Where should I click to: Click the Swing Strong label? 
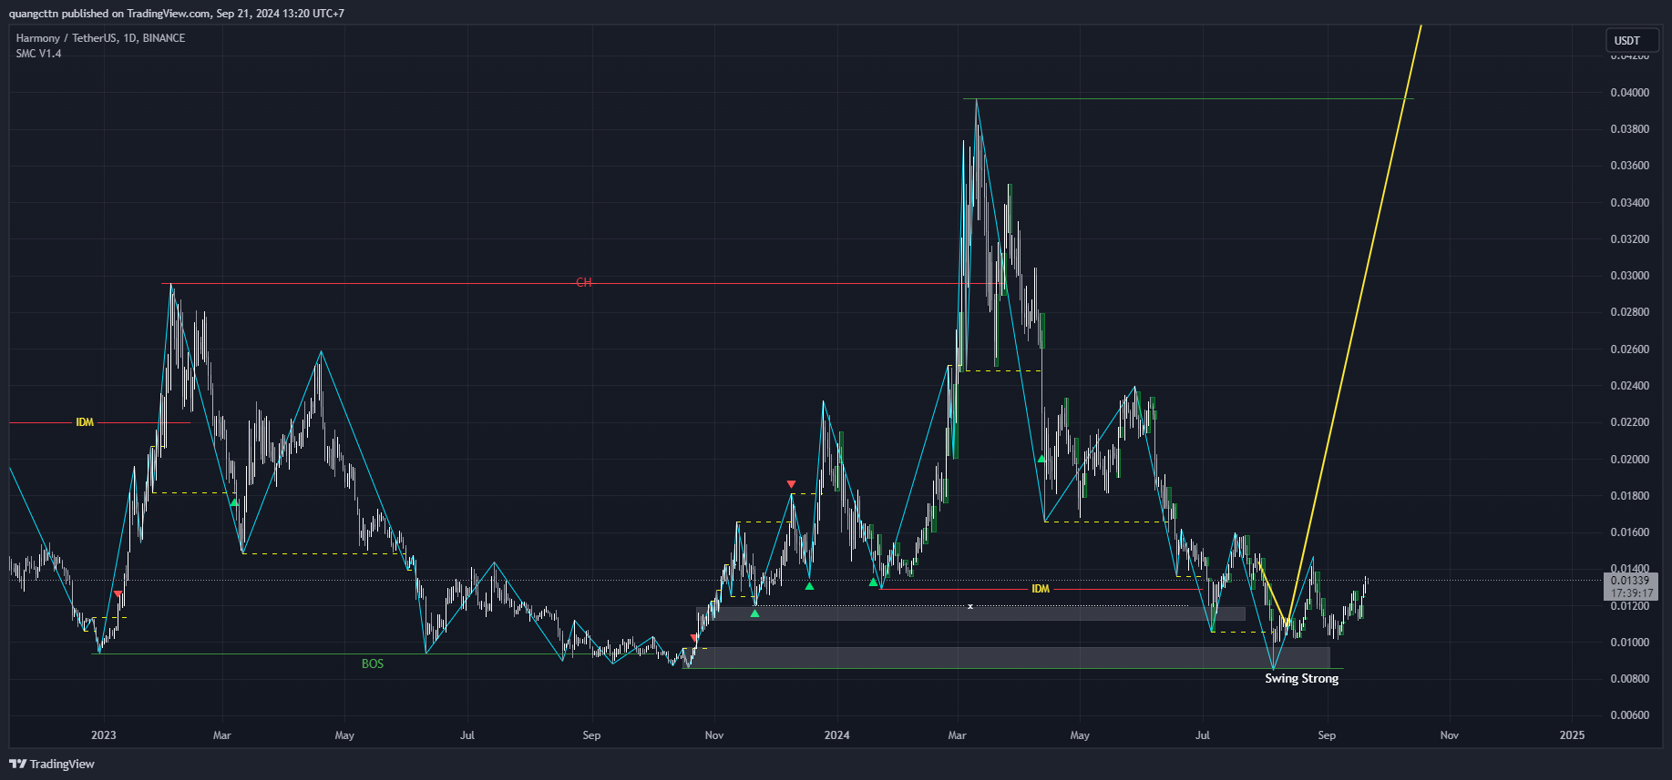click(x=1301, y=678)
